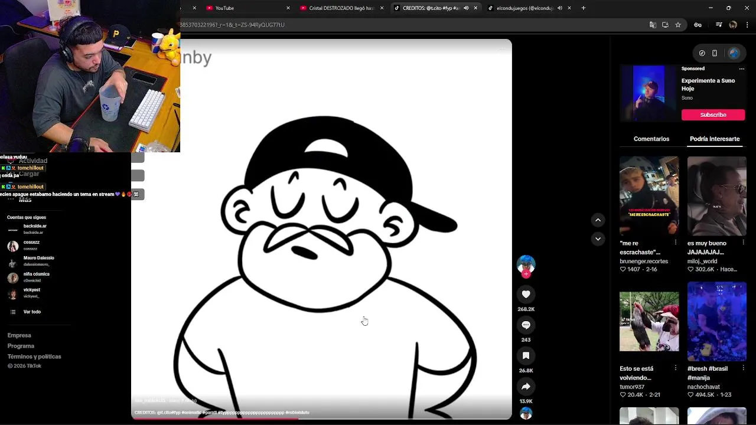The width and height of the screenshot is (756, 425).
Task: Click the video progress bar at bottom
Action: tap(321, 418)
